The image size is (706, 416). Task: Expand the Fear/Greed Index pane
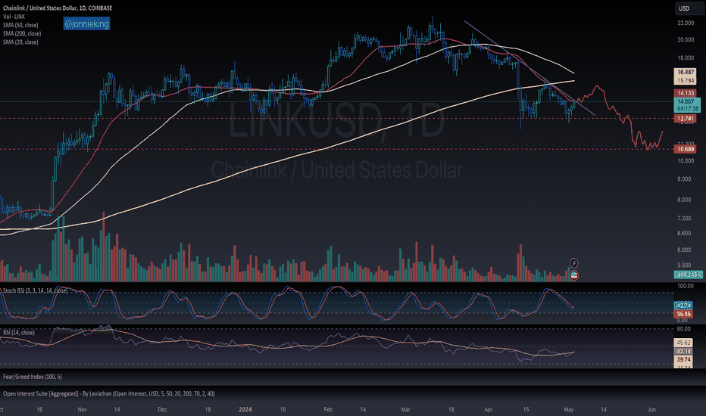click(33, 377)
